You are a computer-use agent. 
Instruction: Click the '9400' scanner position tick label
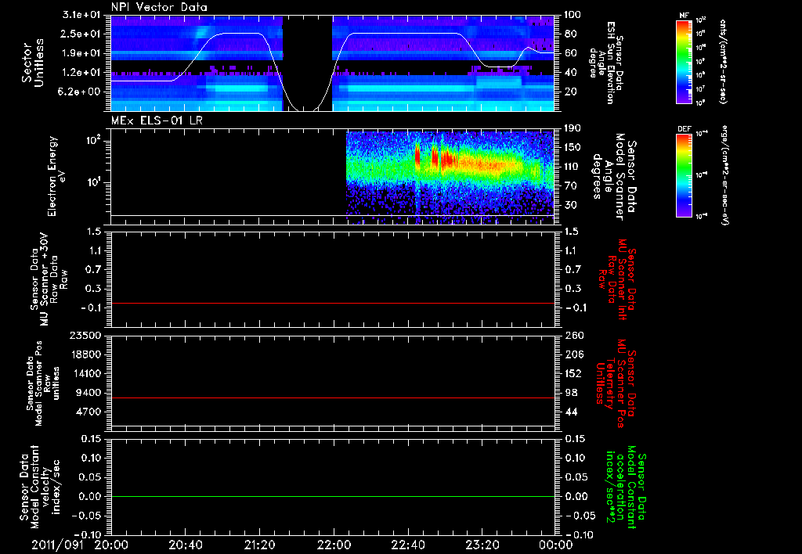[91, 393]
